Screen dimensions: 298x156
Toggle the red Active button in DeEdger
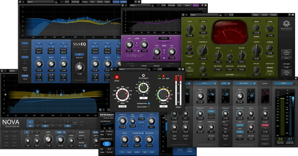pyautogui.click(x=117, y=77)
